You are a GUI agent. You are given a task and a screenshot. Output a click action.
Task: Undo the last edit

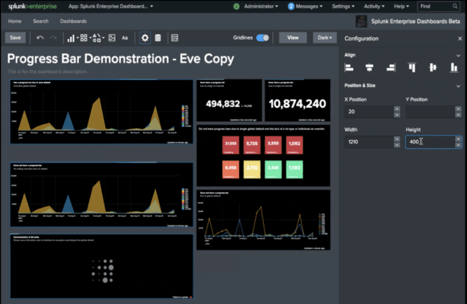pyautogui.click(x=40, y=38)
